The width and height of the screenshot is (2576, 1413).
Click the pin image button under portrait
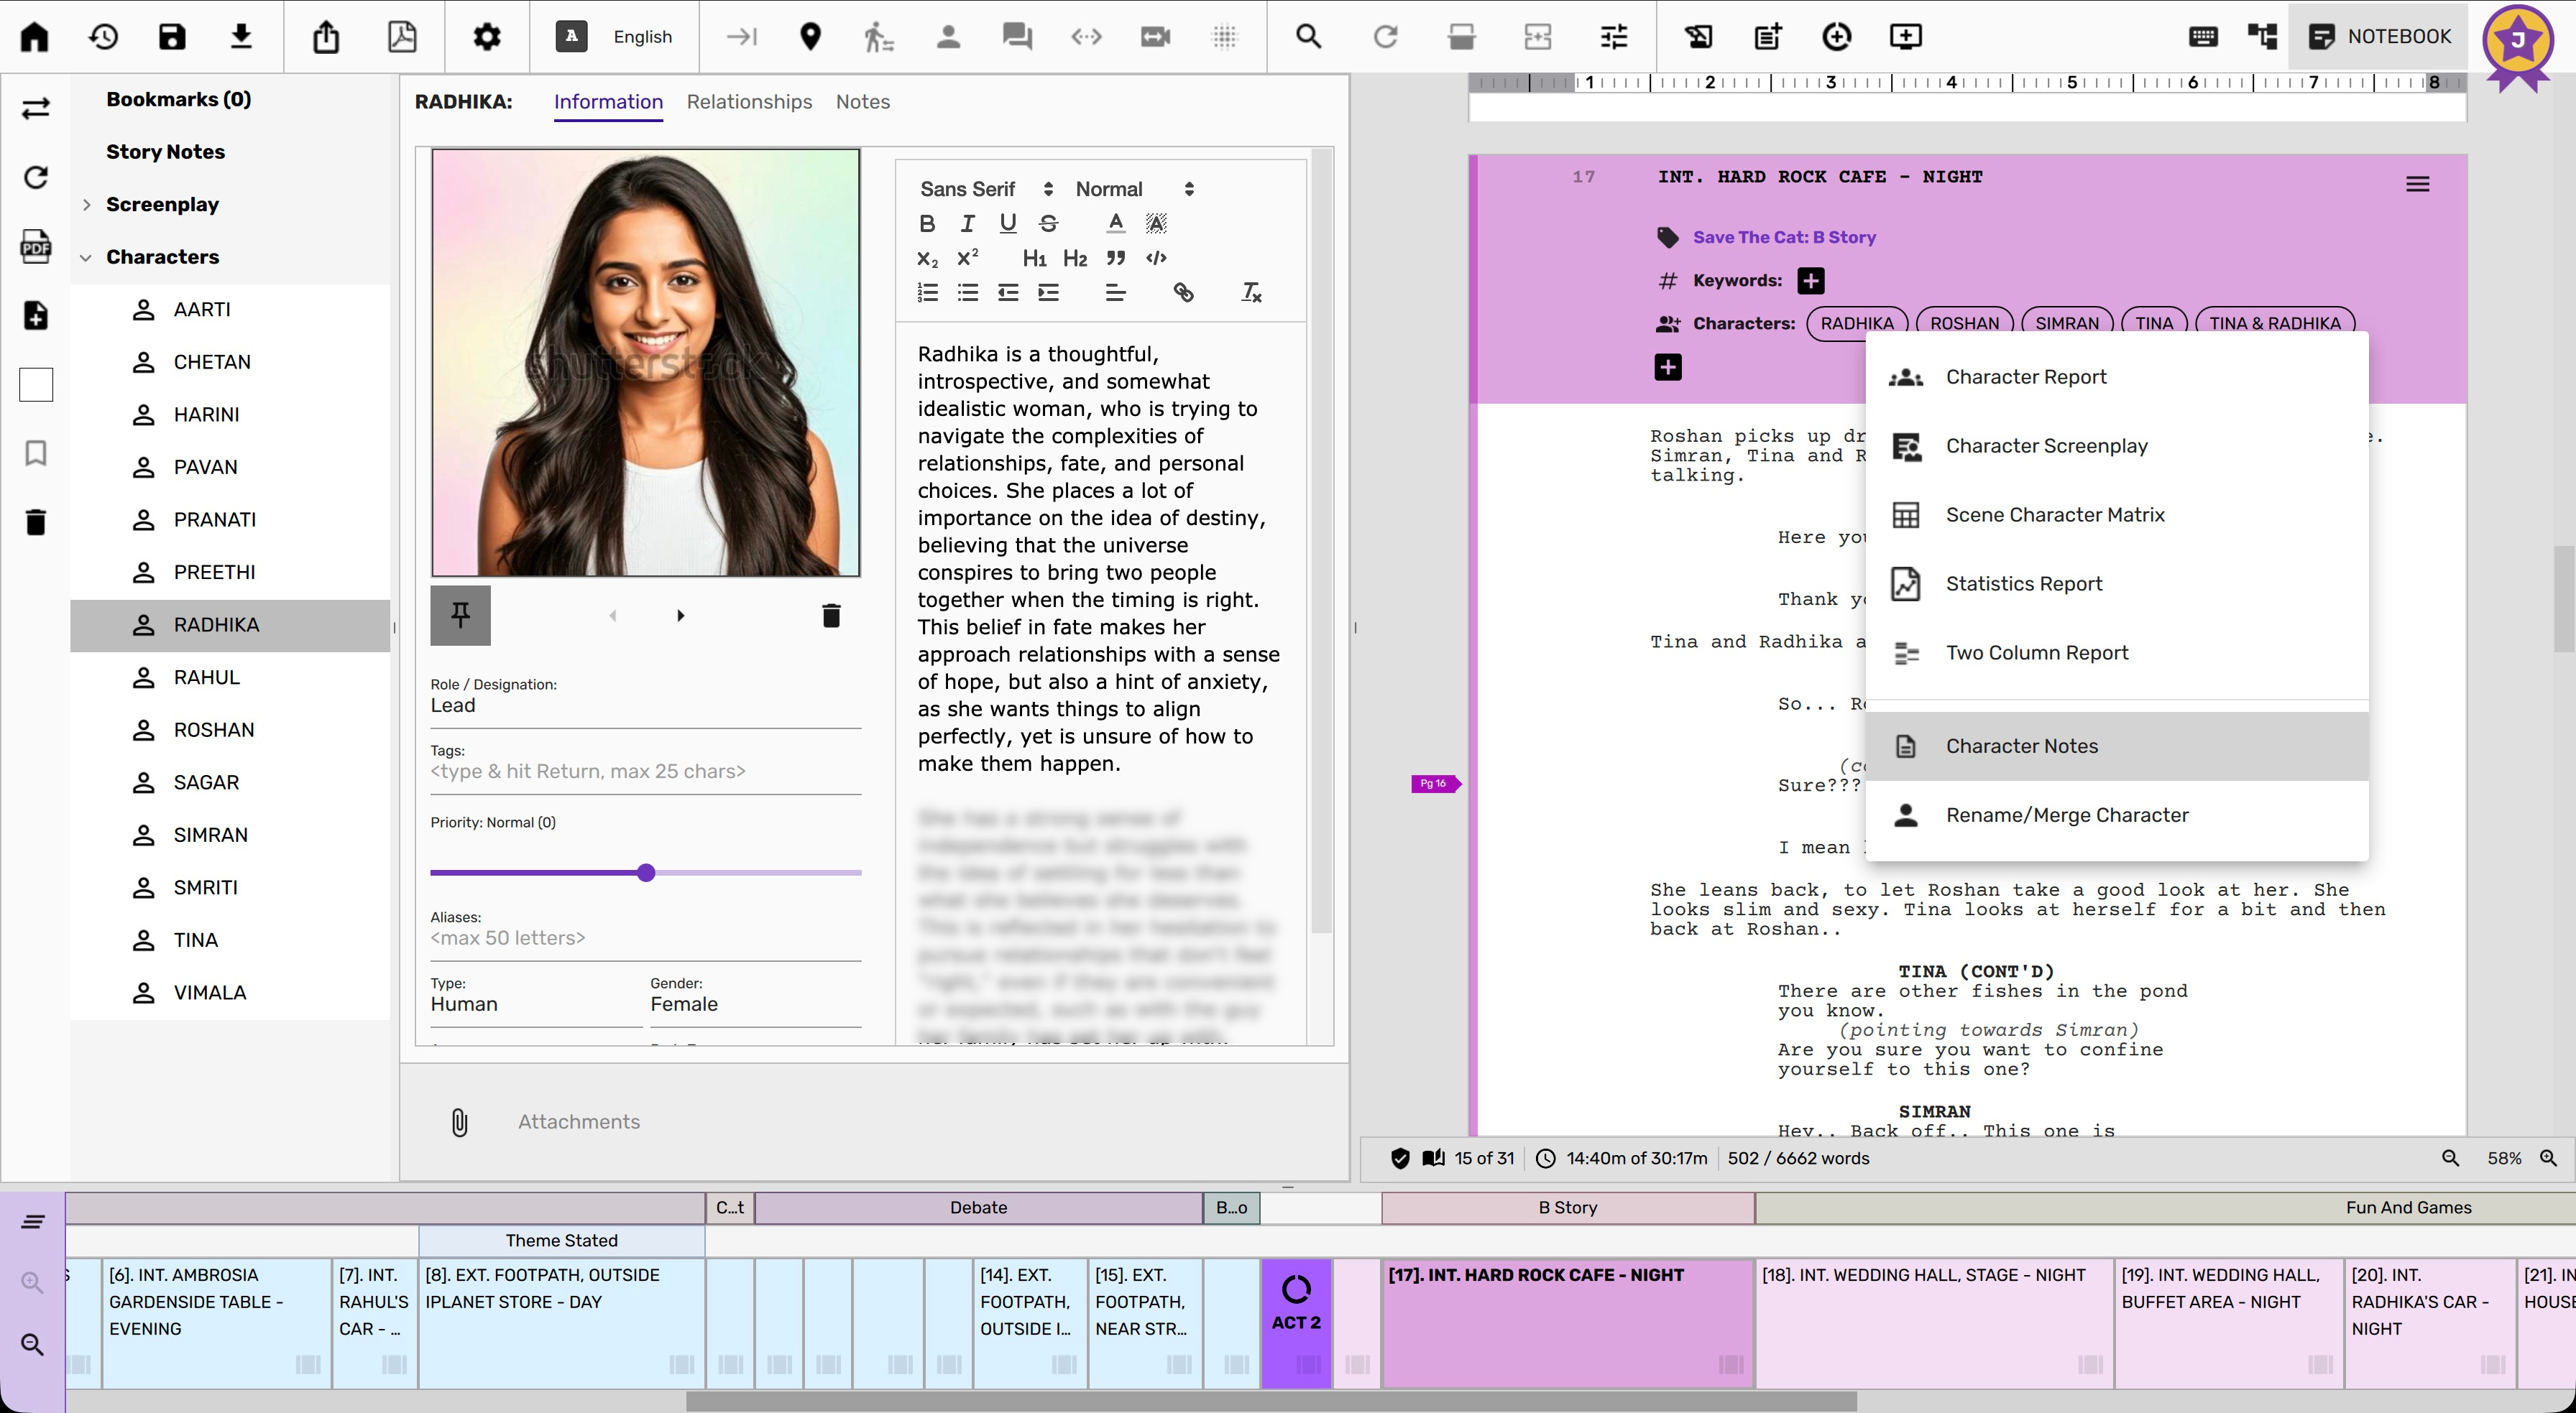(x=460, y=615)
